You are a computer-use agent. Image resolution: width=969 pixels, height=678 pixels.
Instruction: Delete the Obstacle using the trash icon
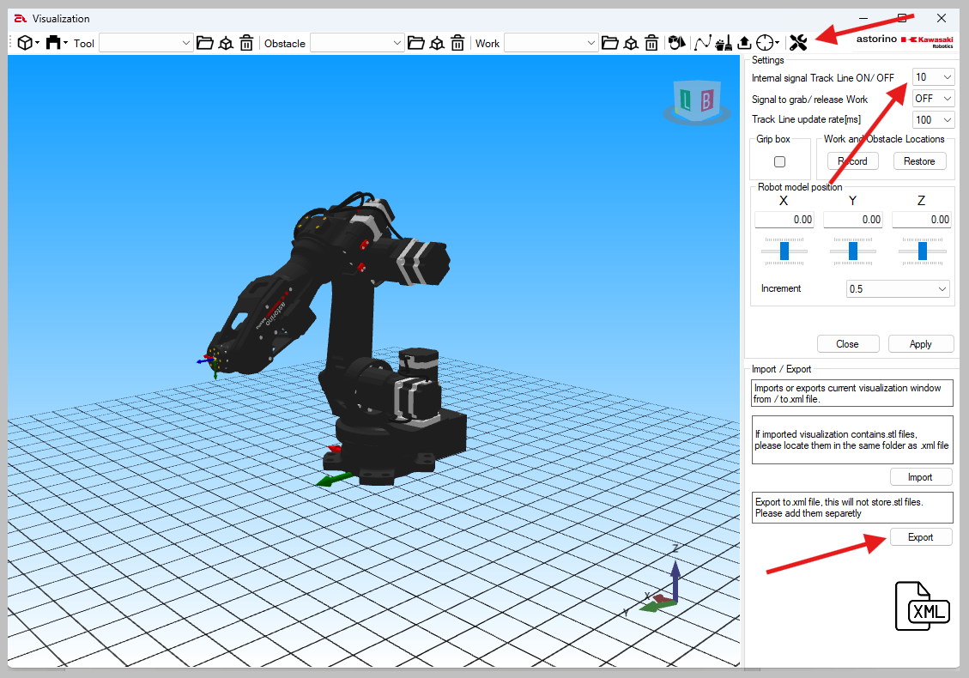pyautogui.click(x=457, y=43)
